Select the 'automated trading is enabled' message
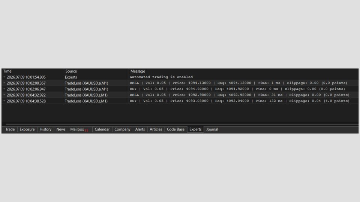The height and width of the screenshot is (202, 360). 161,77
